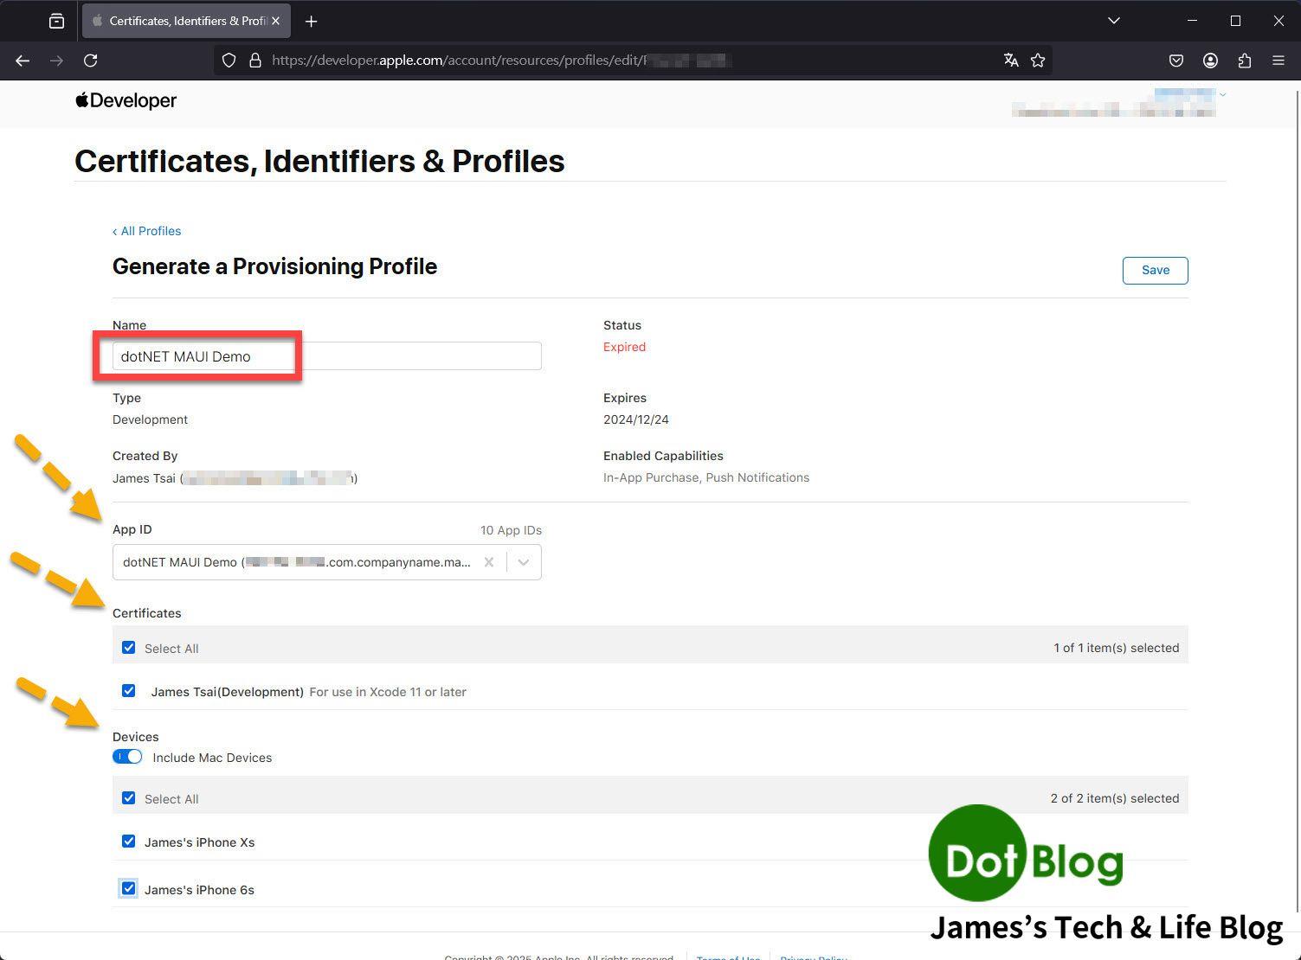Expand the App ID dropdown arrow
Image resolution: width=1301 pixels, height=960 pixels.
pyautogui.click(x=524, y=562)
